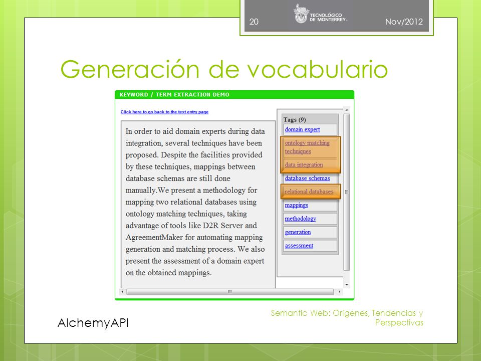Click the 'go back to the text entry page' link
The image size is (481, 361).
(164, 112)
